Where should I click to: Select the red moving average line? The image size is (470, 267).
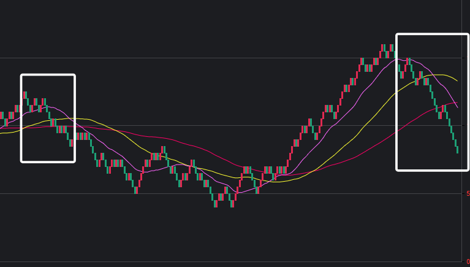[184, 145]
